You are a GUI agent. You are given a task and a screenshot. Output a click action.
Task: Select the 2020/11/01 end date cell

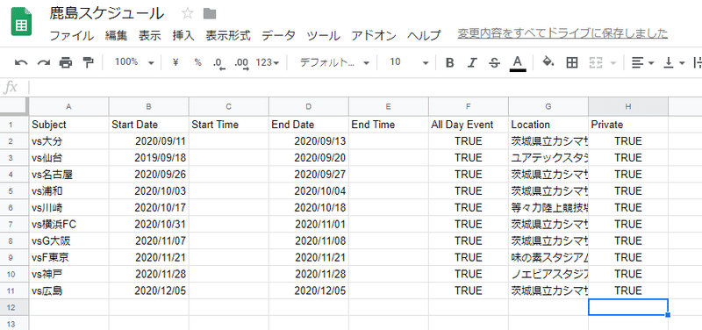[309, 225]
